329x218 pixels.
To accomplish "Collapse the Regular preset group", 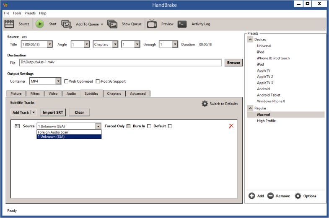I will [x=250, y=108].
